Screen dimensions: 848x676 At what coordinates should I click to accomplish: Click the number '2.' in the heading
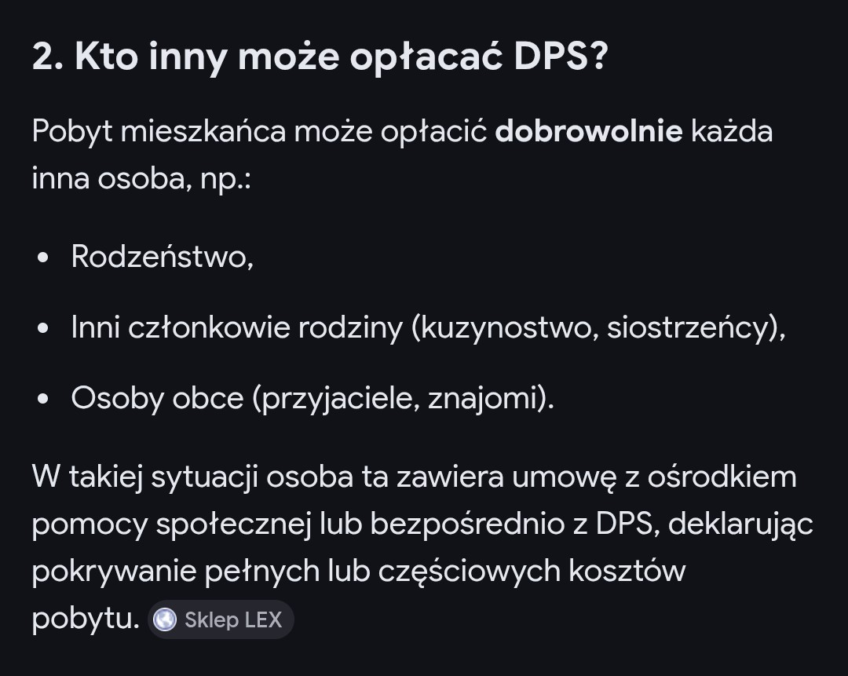pyautogui.click(x=48, y=57)
